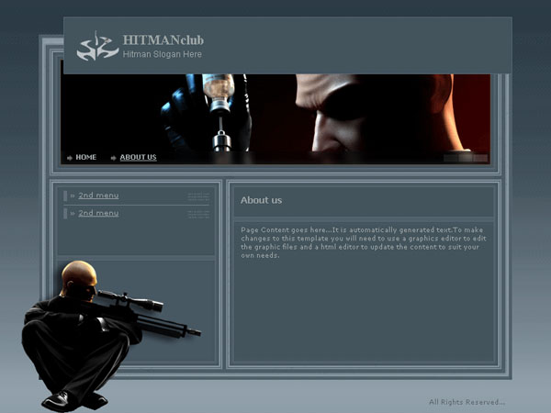Image resolution: width=551 pixels, height=413 pixels.
Task: Select the first 2nd menu link
Action: point(98,195)
